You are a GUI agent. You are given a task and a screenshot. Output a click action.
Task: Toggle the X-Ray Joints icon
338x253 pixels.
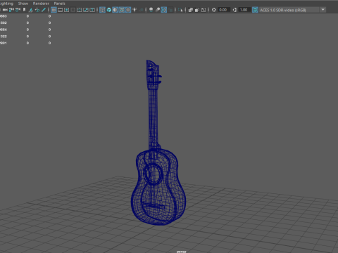[x=204, y=10]
